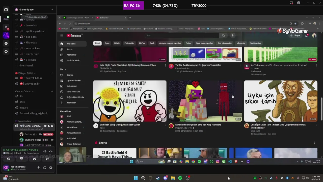Open the purple avatar server icon
This screenshot has height=182, width=323.
pyautogui.click(x=6, y=35)
